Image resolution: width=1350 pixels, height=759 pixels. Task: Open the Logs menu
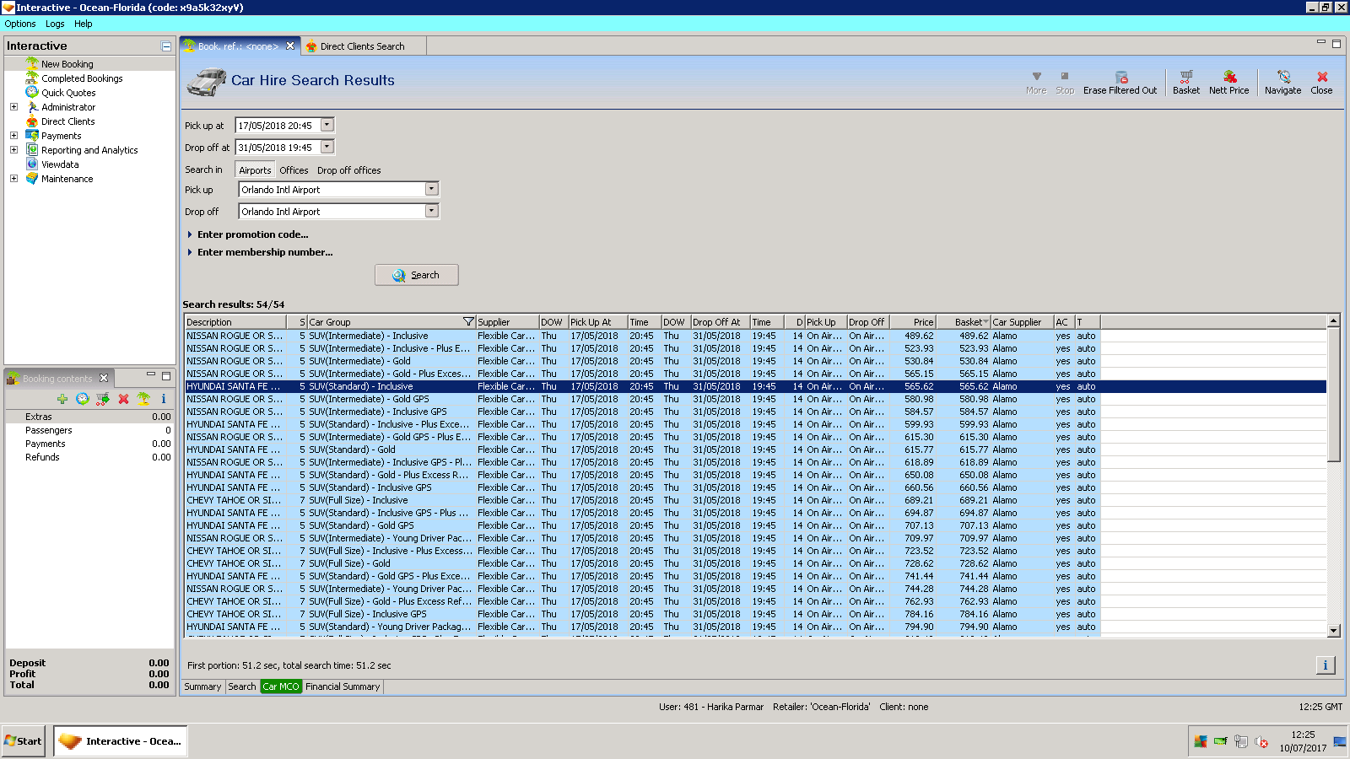(55, 24)
